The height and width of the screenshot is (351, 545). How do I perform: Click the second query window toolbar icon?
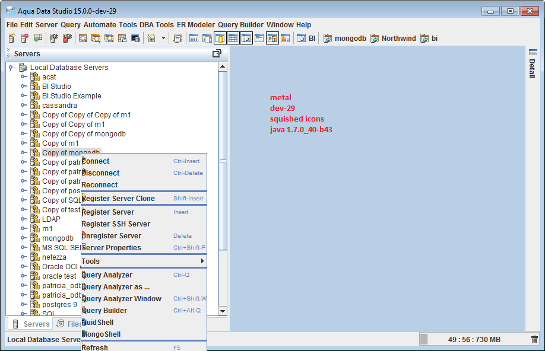click(x=96, y=38)
